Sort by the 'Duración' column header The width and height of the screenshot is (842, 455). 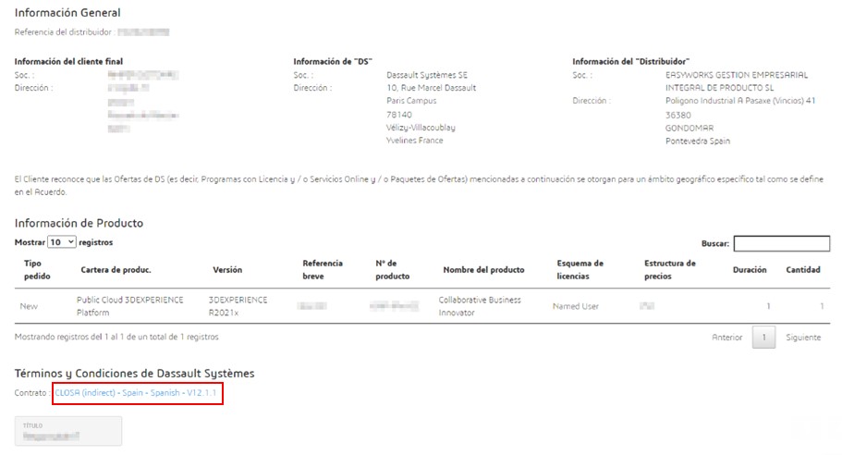(x=750, y=270)
